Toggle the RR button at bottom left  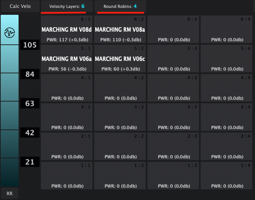10,193
